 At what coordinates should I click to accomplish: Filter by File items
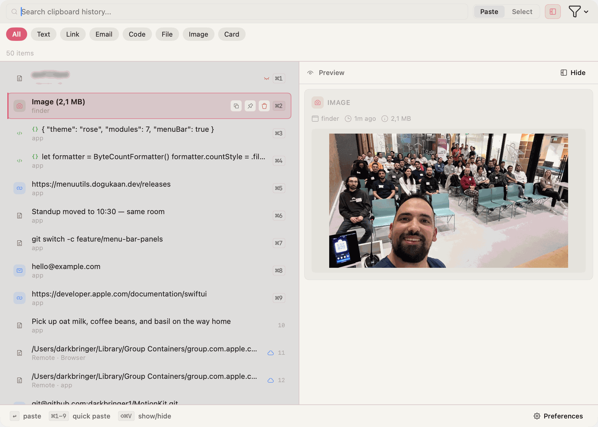pyautogui.click(x=167, y=34)
